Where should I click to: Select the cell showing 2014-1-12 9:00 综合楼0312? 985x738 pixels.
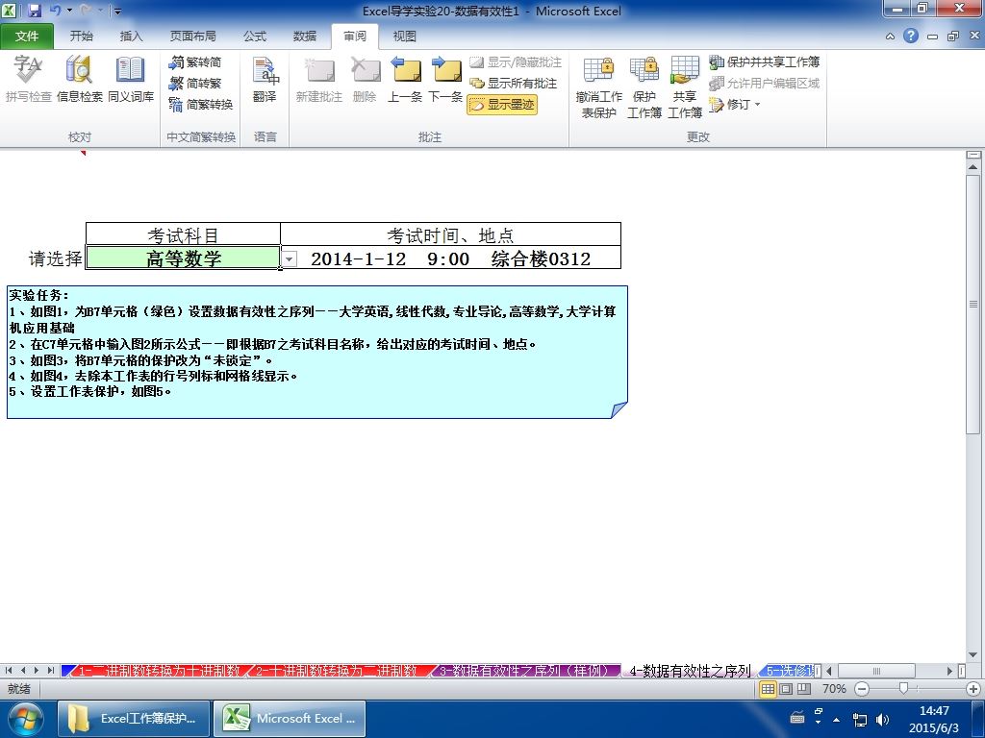coord(450,258)
